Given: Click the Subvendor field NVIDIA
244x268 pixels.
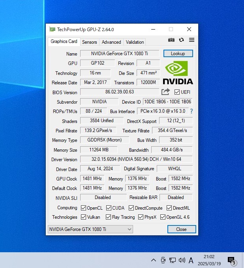Looking at the screenshot, I should click(x=99, y=102).
